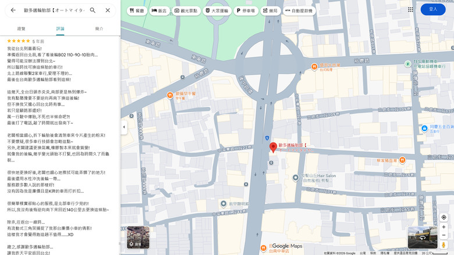Open the 隱私權 privacy link
This screenshot has width=454, height=255.
(385, 253)
